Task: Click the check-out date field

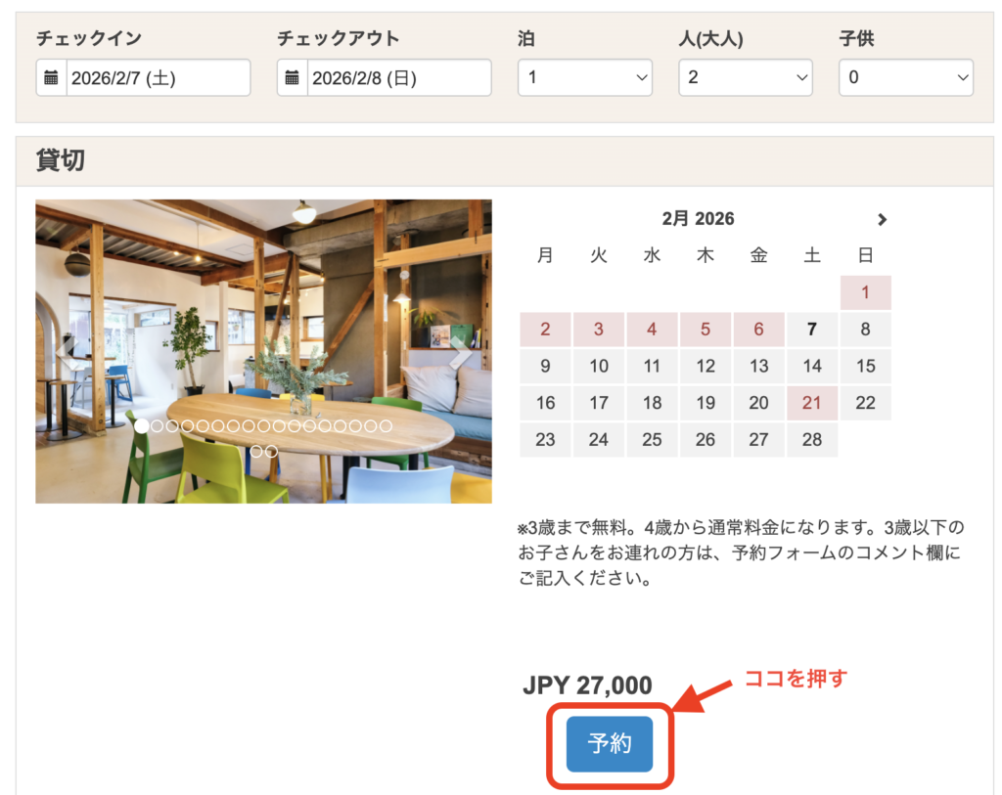Action: (x=397, y=78)
